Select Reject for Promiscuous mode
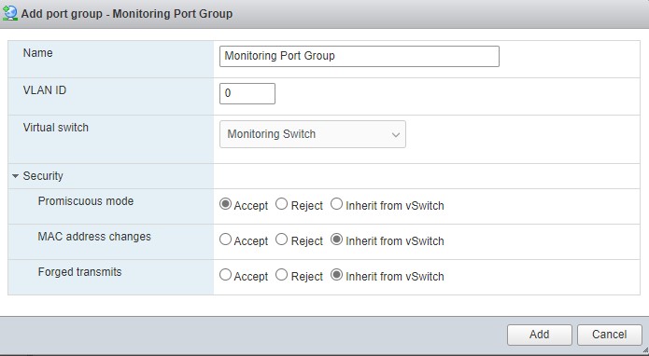Image resolution: width=649 pixels, height=356 pixels. pos(281,204)
